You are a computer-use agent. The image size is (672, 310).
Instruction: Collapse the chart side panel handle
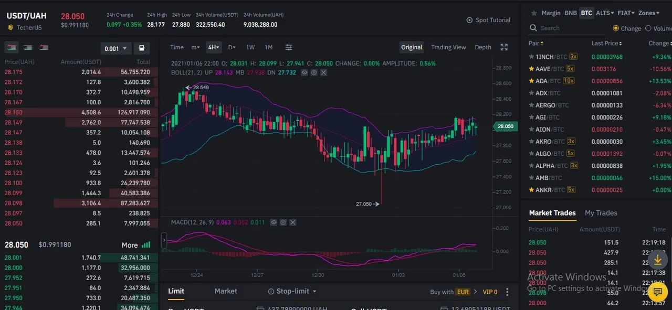pos(164,241)
